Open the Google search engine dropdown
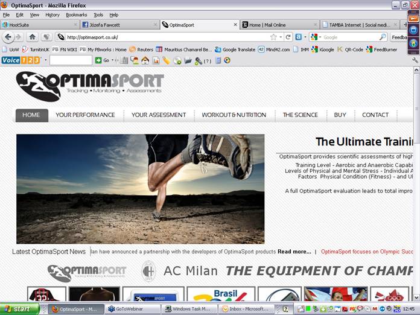420x315 pixels. (320, 37)
